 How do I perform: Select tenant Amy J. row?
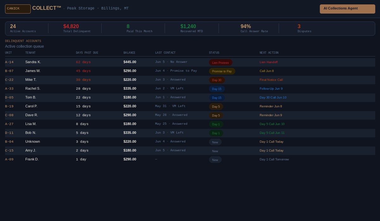pyautogui.click(x=190, y=151)
